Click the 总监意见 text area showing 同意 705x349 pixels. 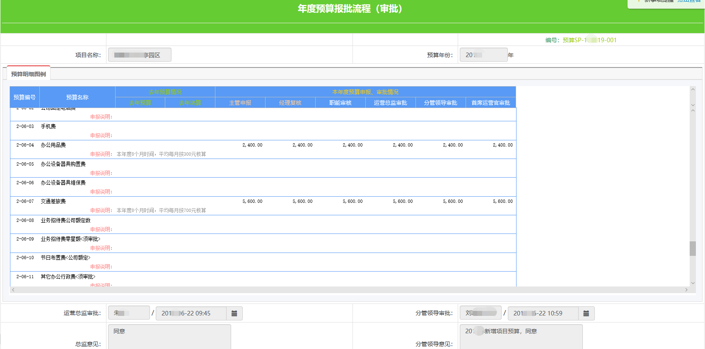[x=169, y=337]
